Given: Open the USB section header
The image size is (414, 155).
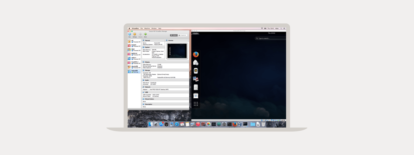Looking at the screenshot, I should 166,92.
